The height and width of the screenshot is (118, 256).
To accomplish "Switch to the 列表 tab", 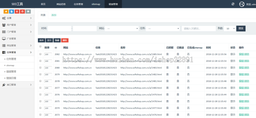I will pyautogui.click(x=43, y=15).
